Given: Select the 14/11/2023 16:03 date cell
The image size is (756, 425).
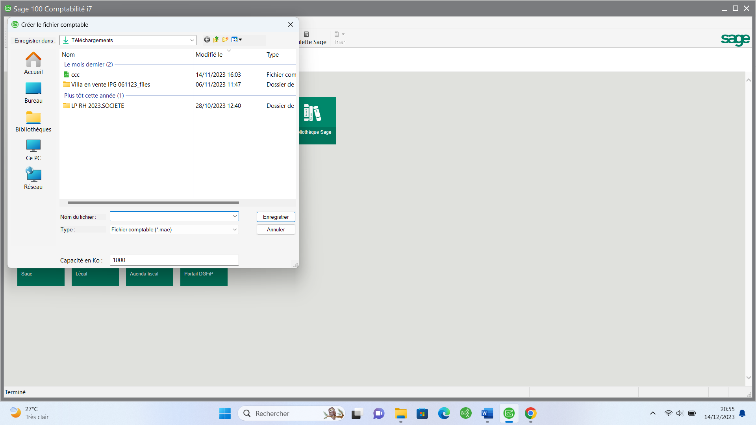Looking at the screenshot, I should pos(218,75).
